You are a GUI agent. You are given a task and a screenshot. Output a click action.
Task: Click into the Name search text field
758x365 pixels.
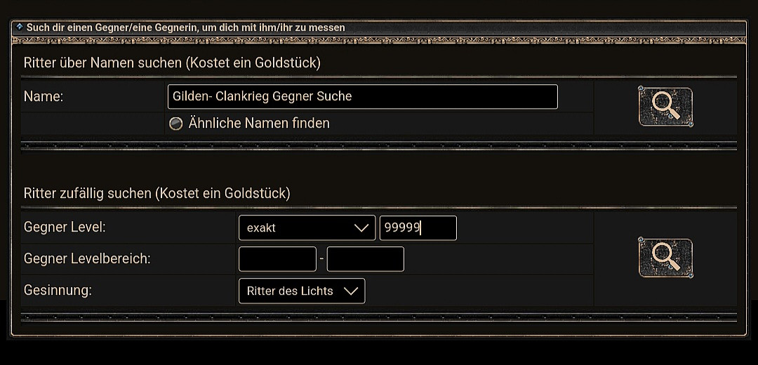362,97
